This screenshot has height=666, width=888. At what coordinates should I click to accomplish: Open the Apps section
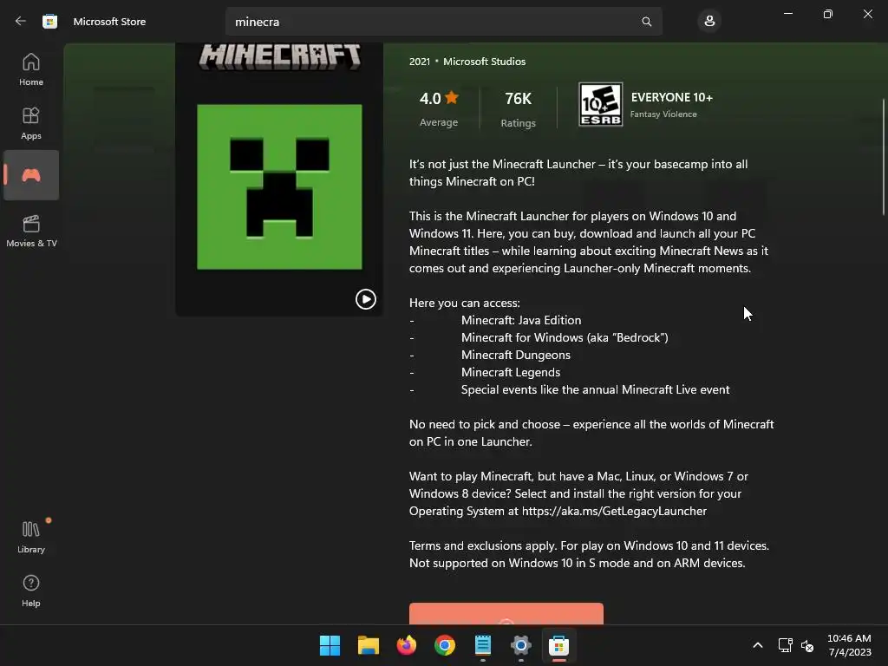[31, 123]
